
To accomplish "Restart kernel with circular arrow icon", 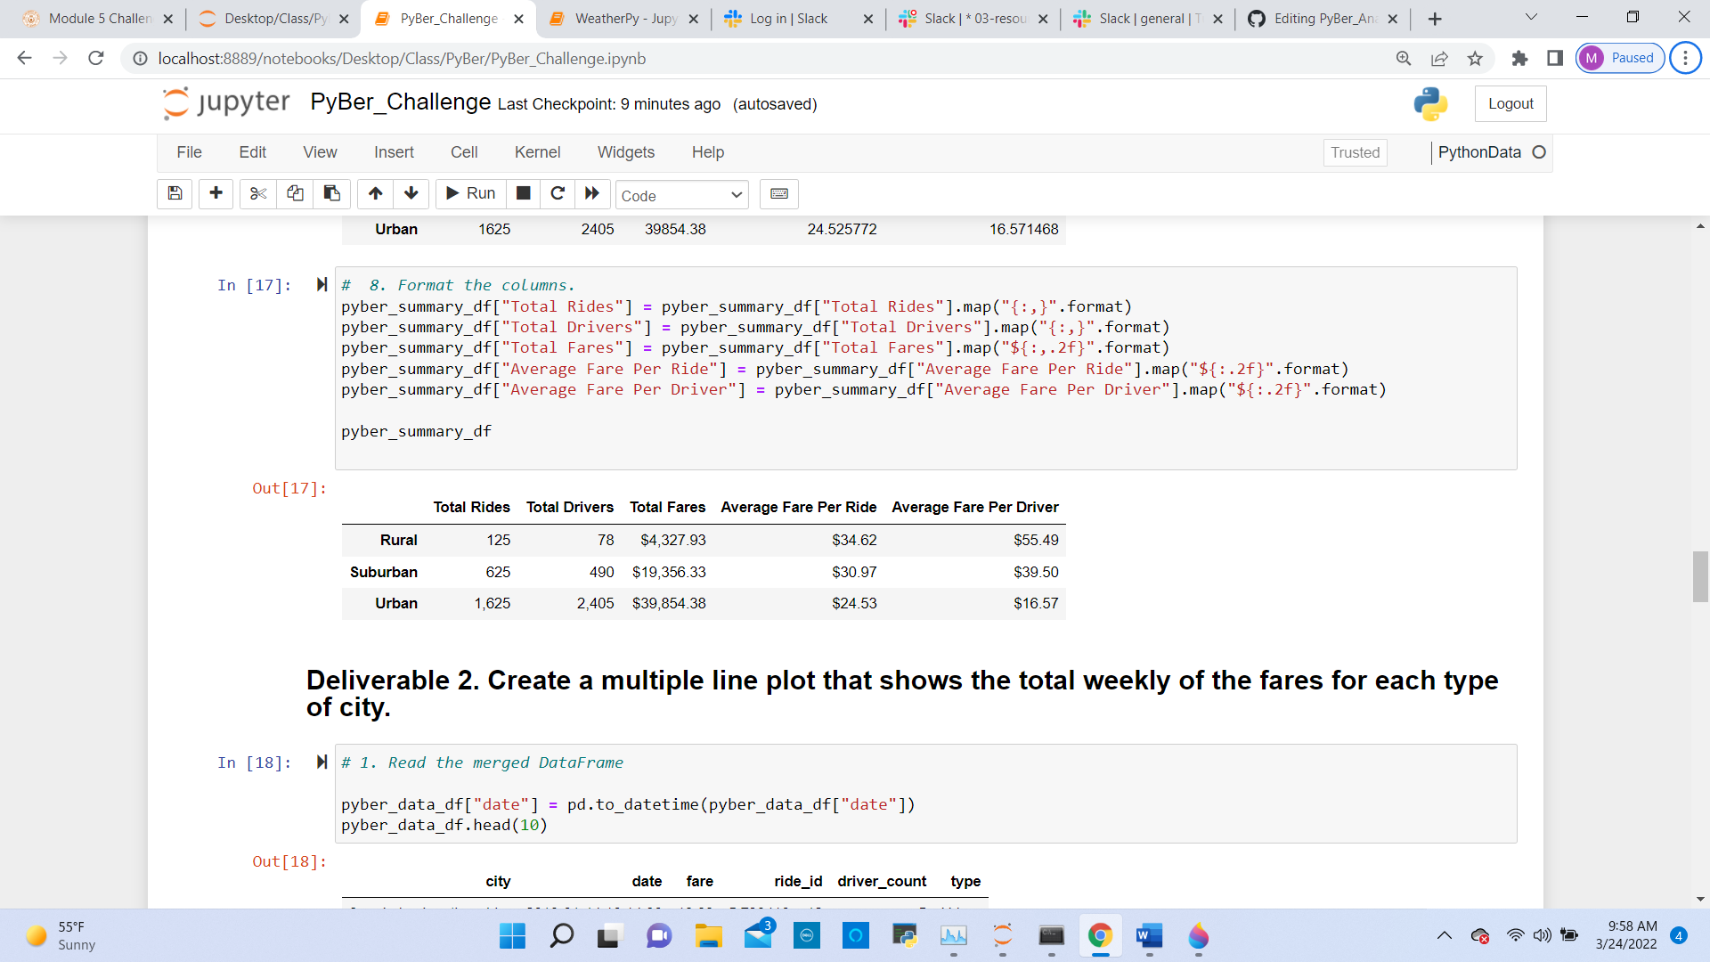I will pyautogui.click(x=558, y=193).
